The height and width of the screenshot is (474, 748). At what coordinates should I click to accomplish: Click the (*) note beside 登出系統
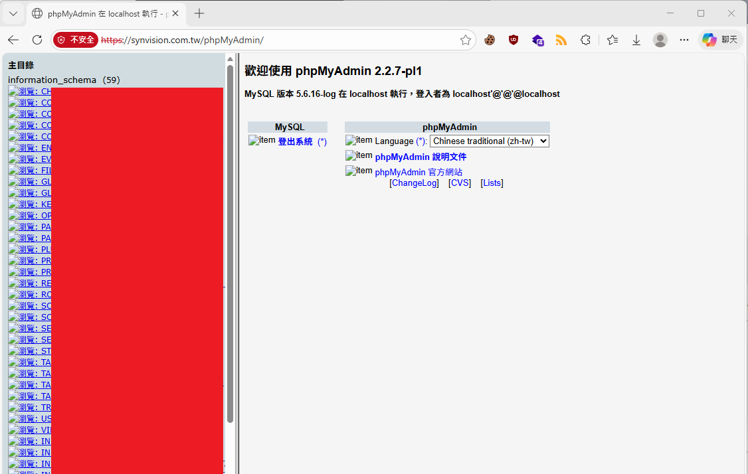tap(322, 141)
